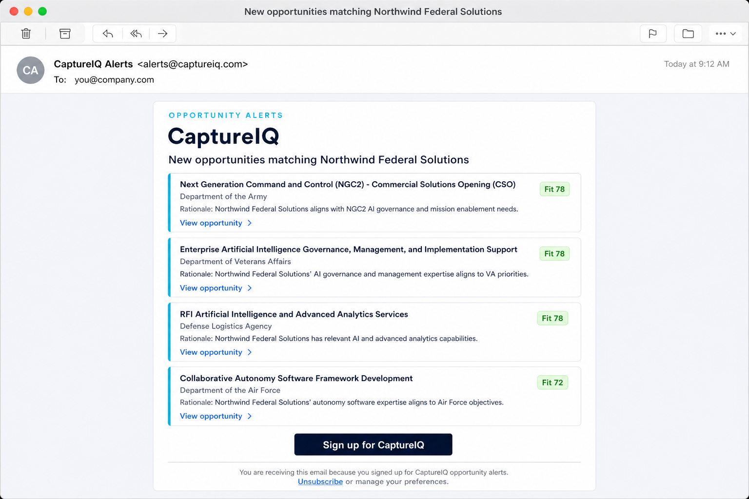This screenshot has width=749, height=499.
Task: Click 'Department of Veterans Affairs' text
Action: (x=236, y=262)
